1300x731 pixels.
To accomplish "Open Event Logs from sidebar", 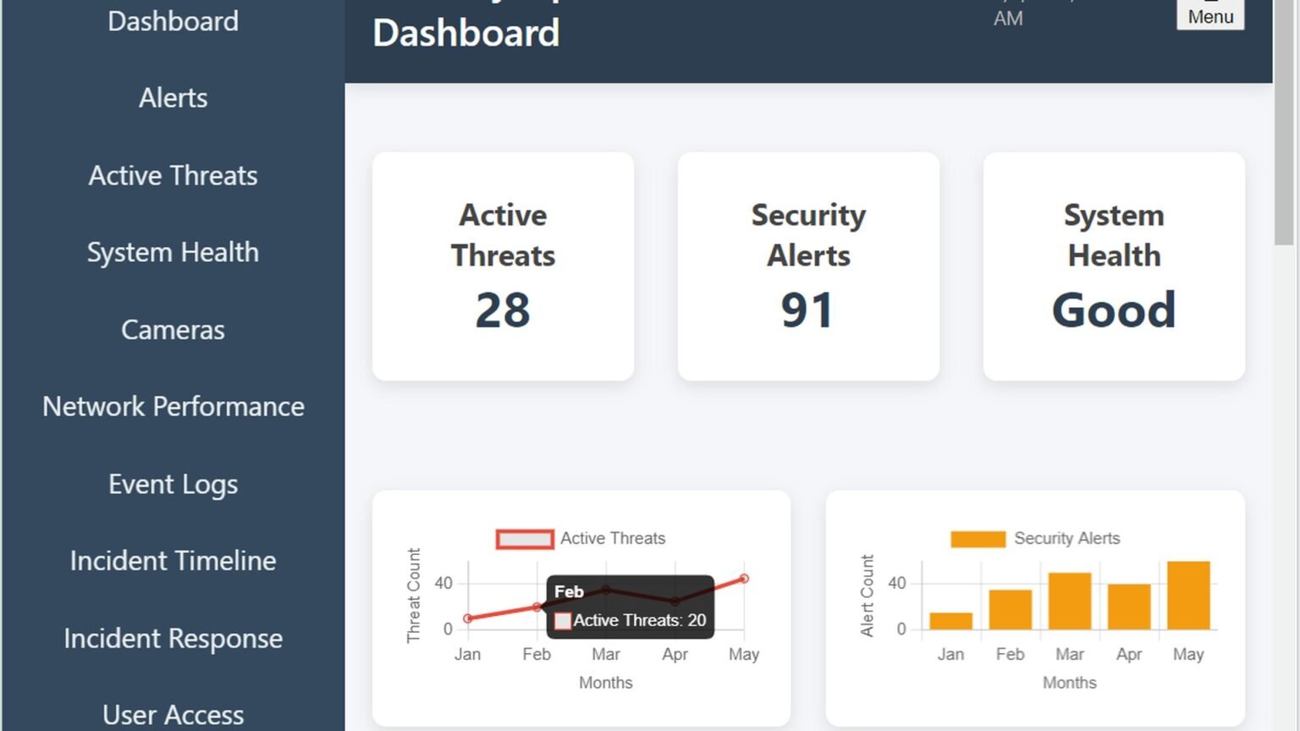I will [173, 484].
